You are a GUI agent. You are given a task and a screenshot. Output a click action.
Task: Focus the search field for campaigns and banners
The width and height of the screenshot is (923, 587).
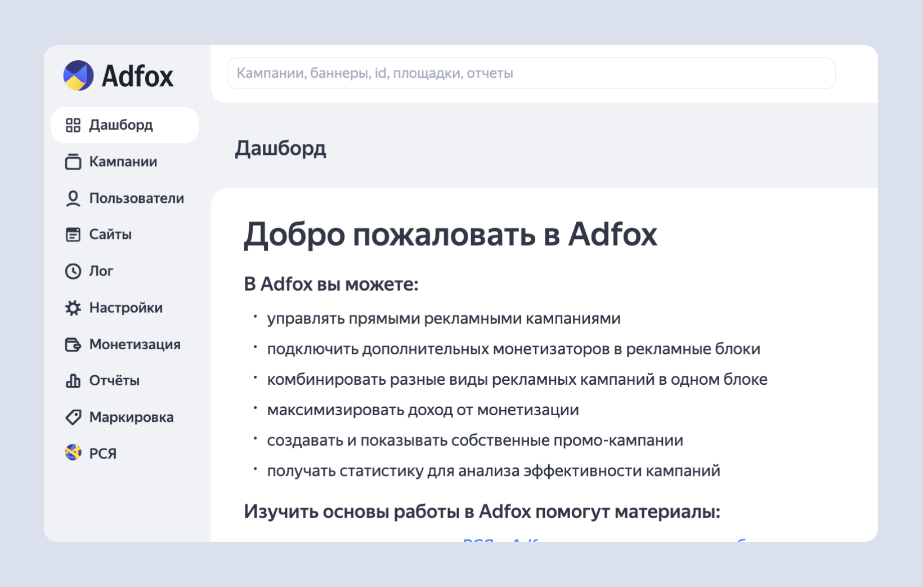coord(531,73)
